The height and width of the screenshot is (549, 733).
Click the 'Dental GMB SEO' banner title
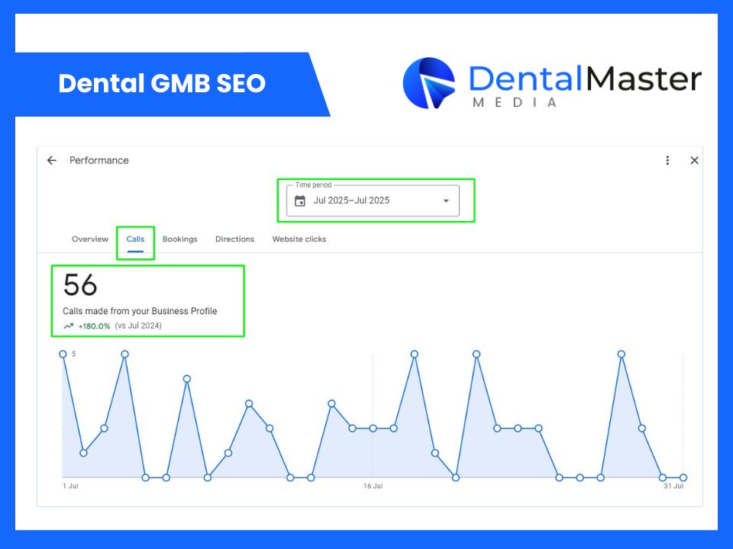click(162, 84)
